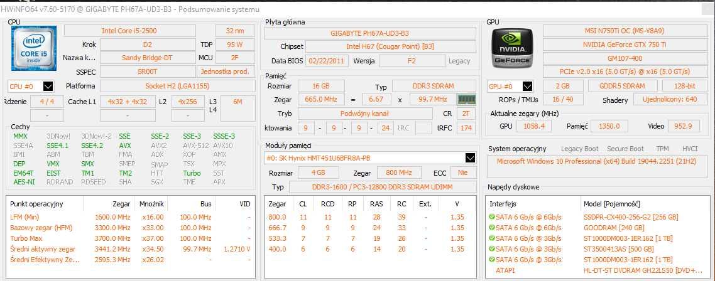Click the ECC value 'Nie'
This screenshot has width=715, height=281.
click(x=463, y=172)
